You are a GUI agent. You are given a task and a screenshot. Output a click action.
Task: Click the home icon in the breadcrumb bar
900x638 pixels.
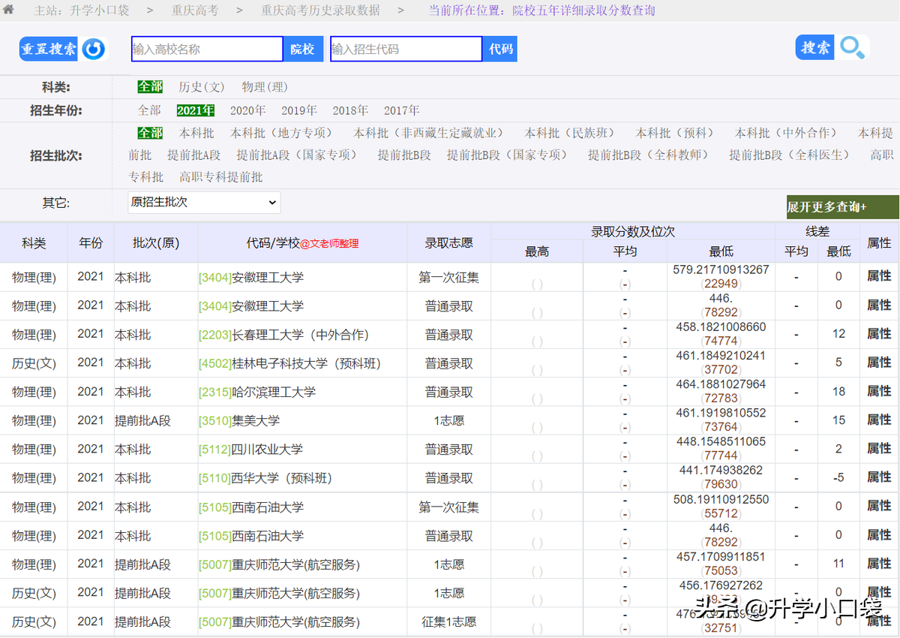(x=10, y=11)
